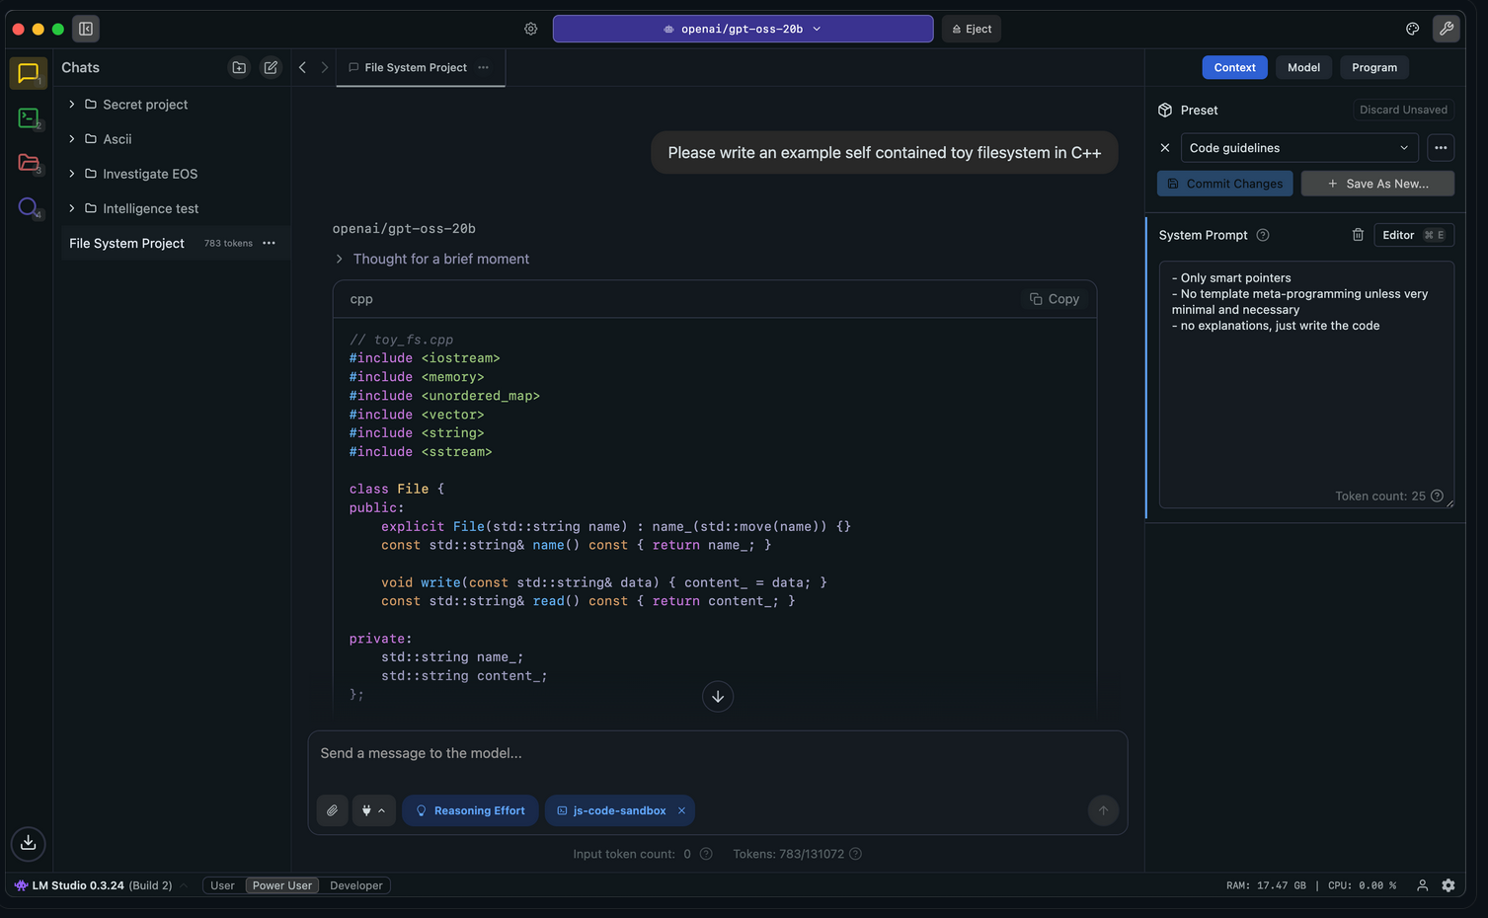Open the Code guidelines preset dropdown

(1298, 148)
